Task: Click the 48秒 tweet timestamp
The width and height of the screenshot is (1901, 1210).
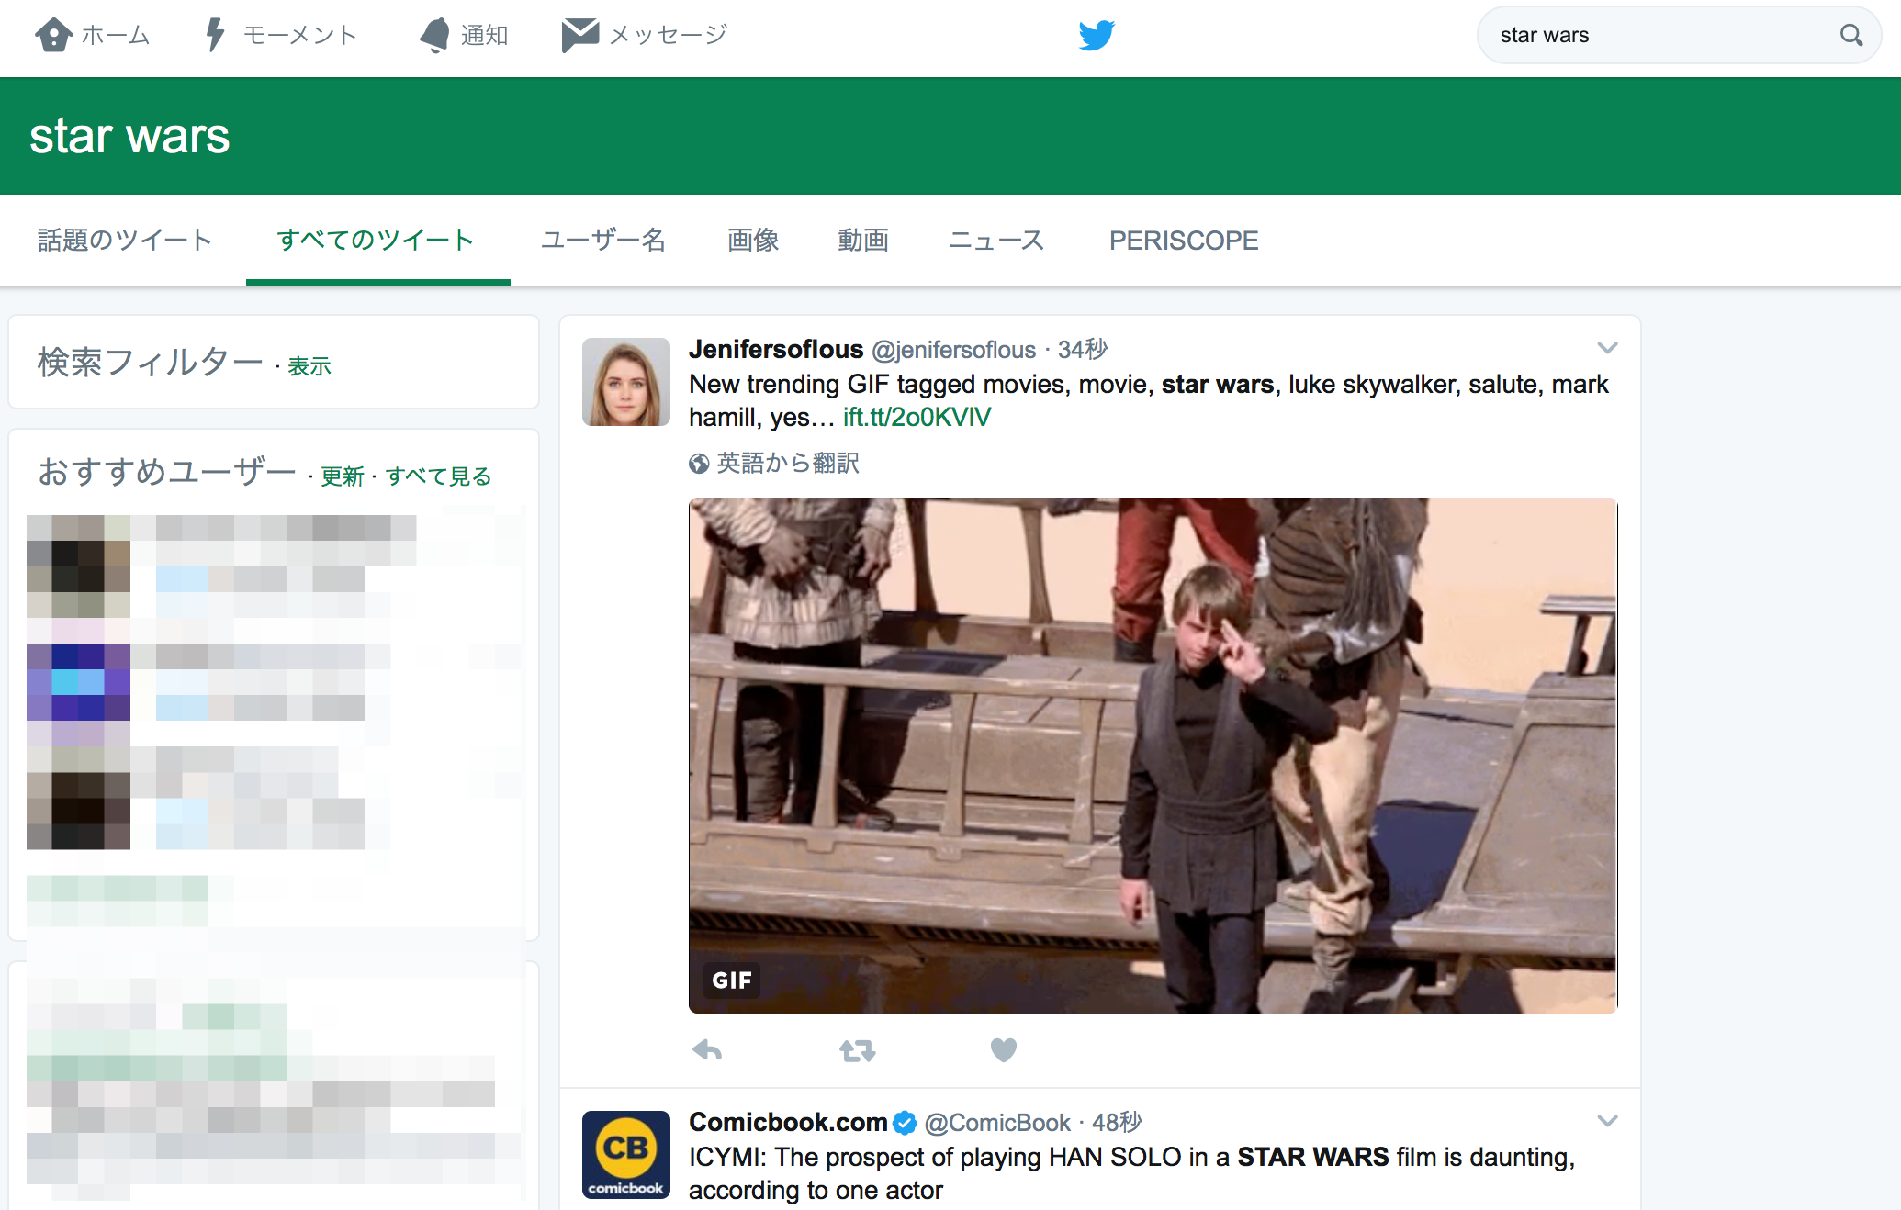Action: [x=1117, y=1123]
